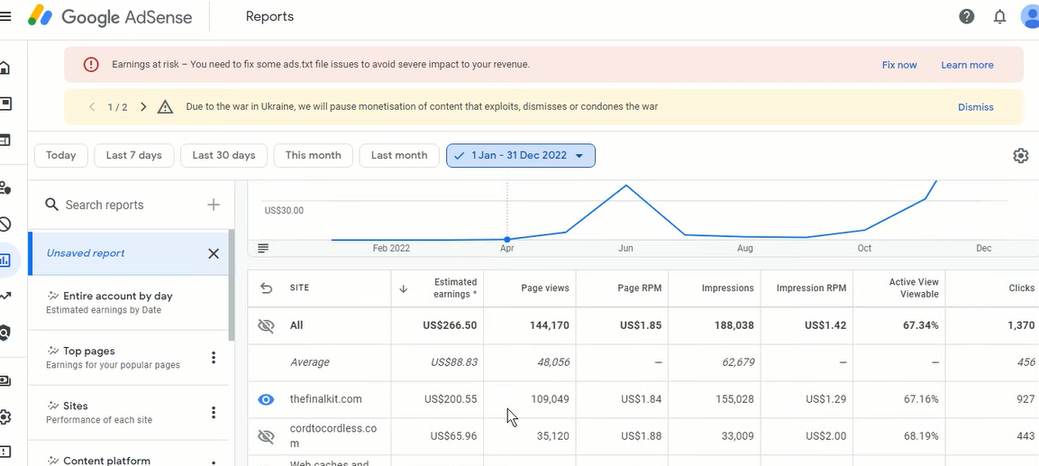Sort by Page views column
Screen dimensions: 1039x466
tap(544, 288)
